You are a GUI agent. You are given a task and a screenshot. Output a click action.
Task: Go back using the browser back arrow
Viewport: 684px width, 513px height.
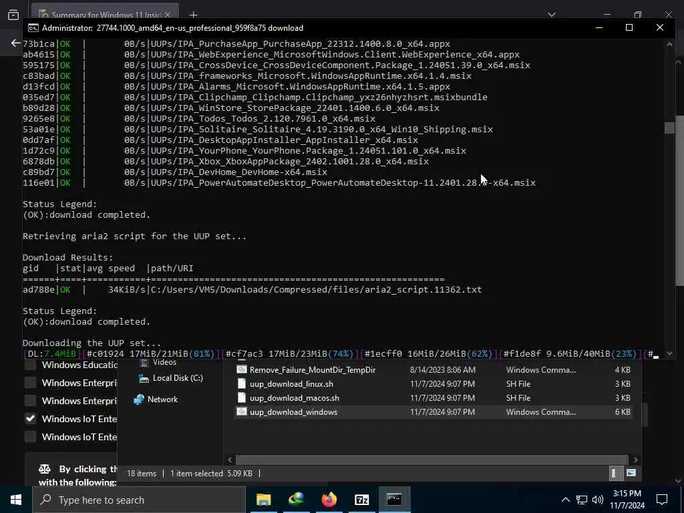click(x=16, y=43)
